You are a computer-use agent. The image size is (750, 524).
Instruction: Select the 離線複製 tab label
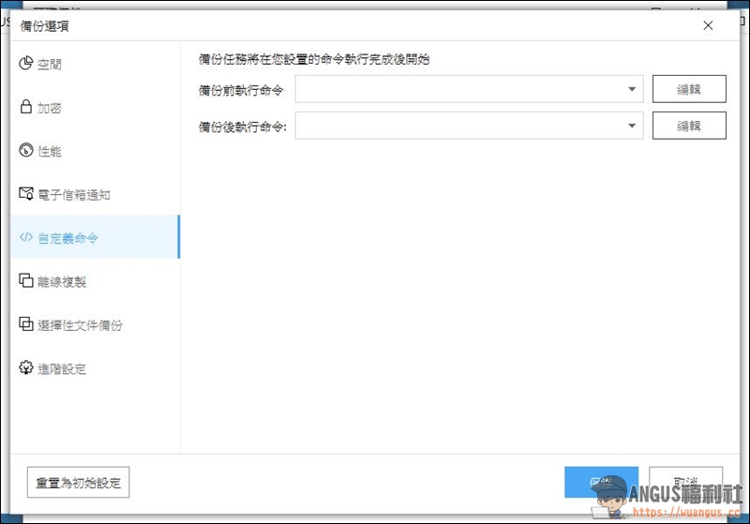point(62,282)
